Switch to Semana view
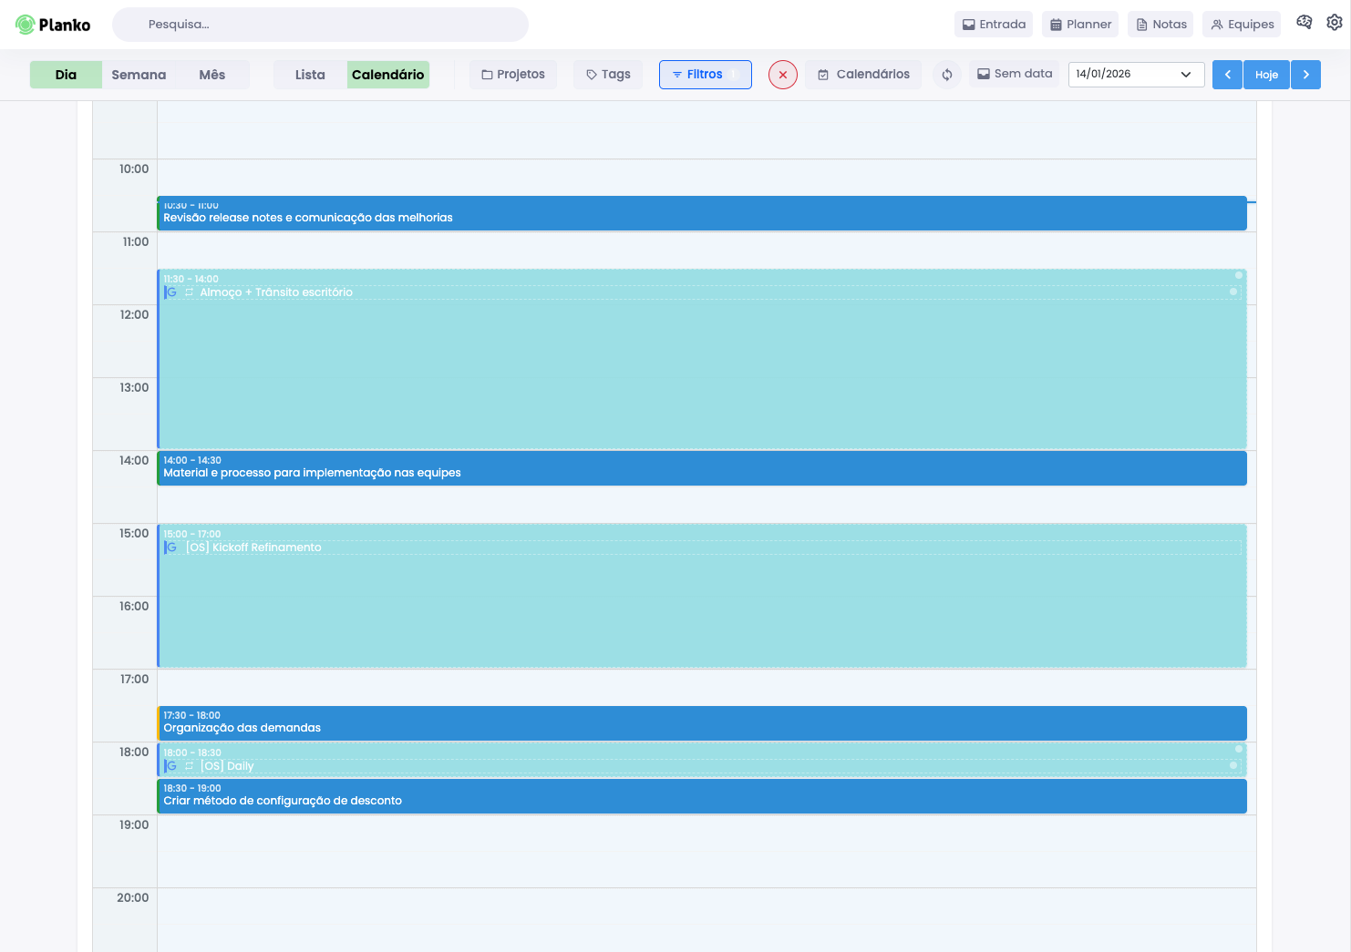 point(139,75)
